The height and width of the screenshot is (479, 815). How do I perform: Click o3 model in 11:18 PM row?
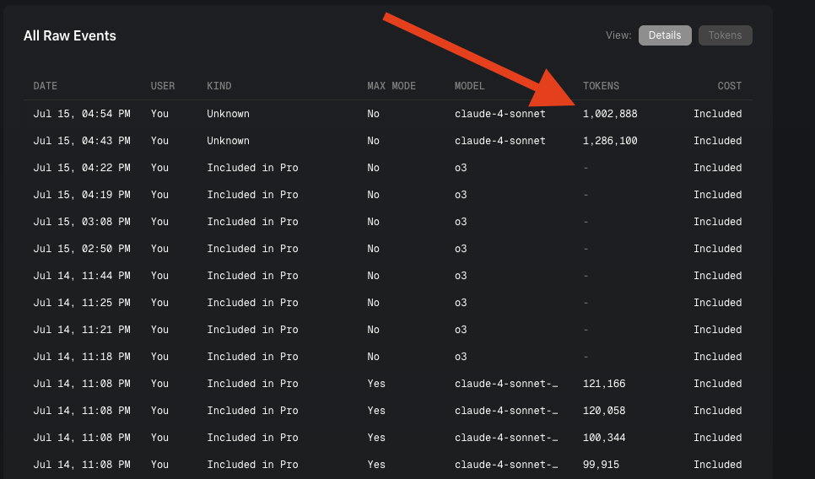[461, 357]
